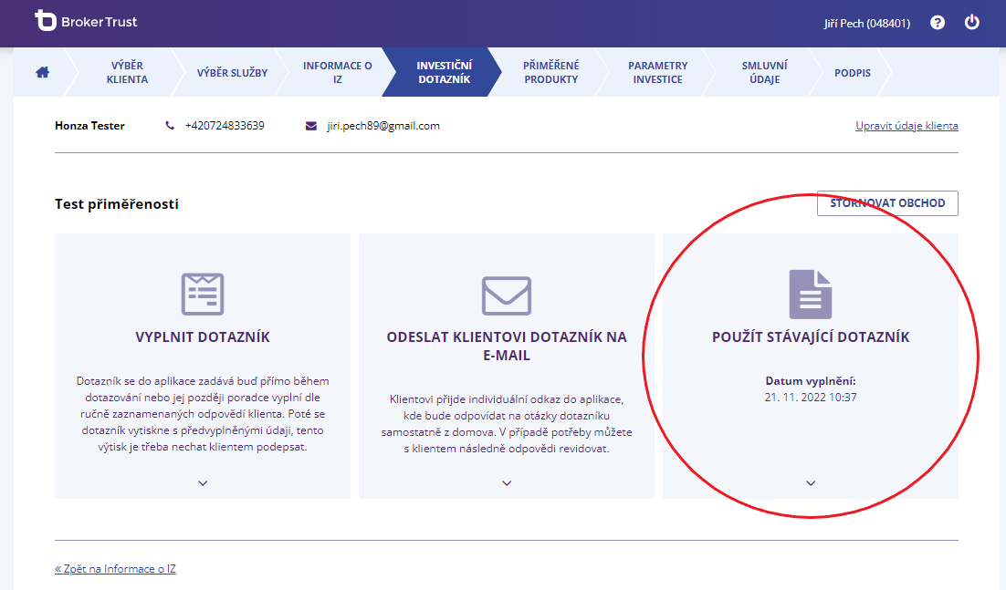Open the Podpis step

(853, 72)
